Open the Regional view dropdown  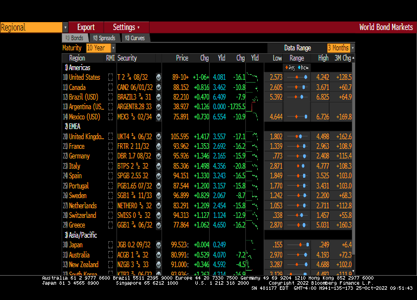[x=34, y=27]
